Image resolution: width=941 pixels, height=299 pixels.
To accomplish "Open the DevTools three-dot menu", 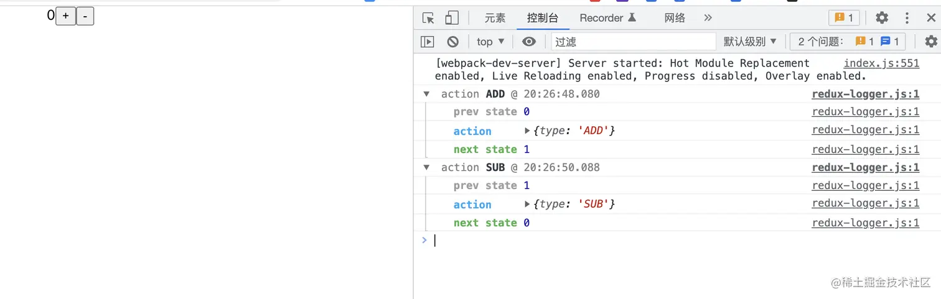I will [907, 18].
